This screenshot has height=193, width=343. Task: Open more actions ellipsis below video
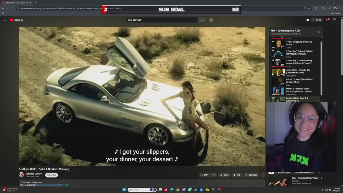click(x=263, y=175)
